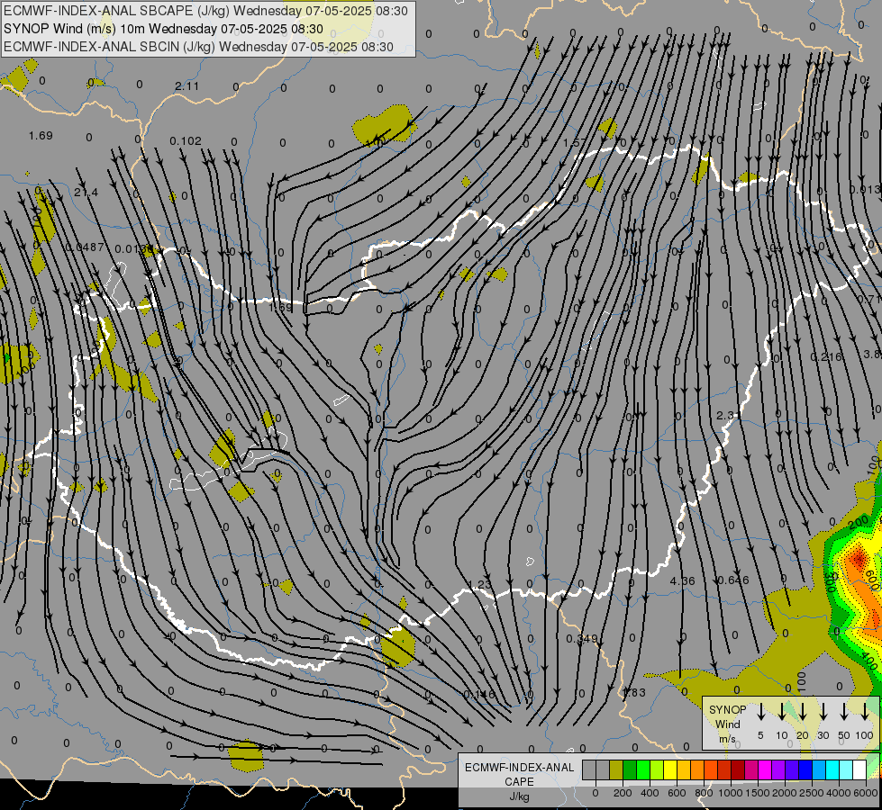
Task: Pick the pure yellow CAPE legend swatch
Action: [x=670, y=769]
